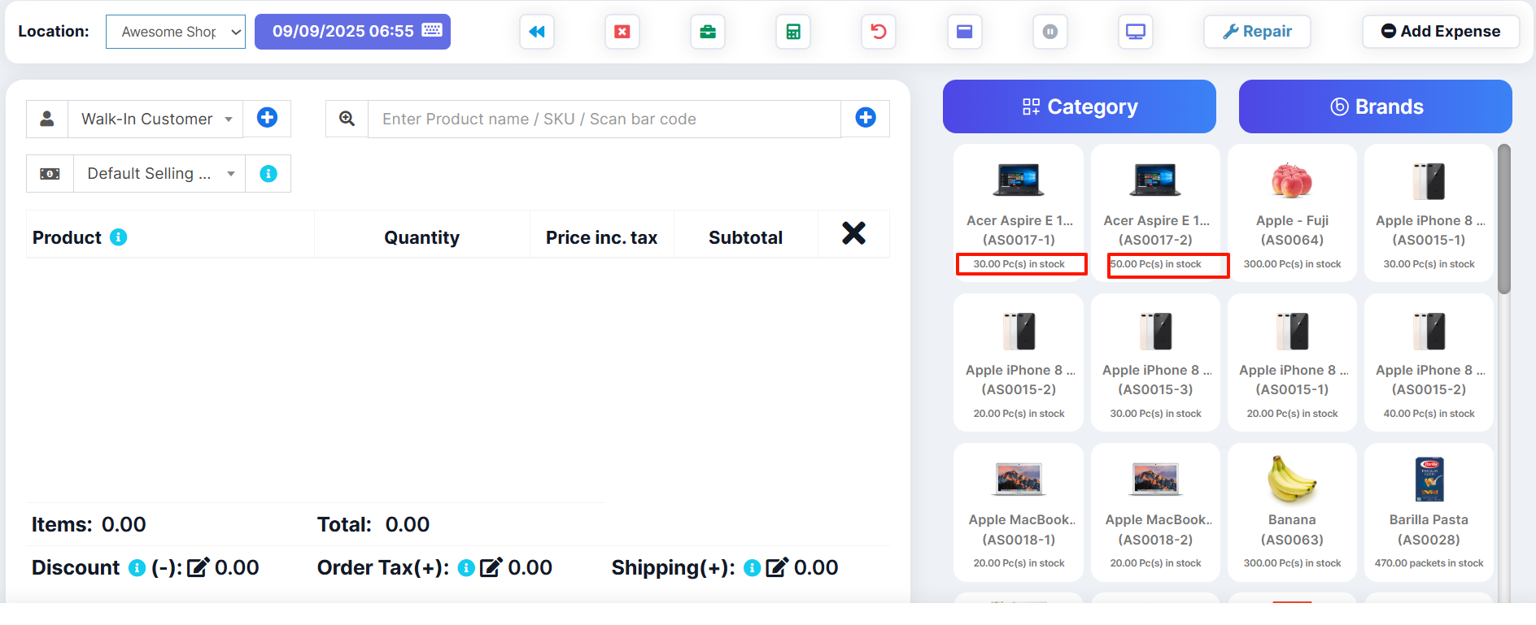Click plus icon to add new customer
Image resolution: width=1536 pixels, height=625 pixels.
coord(267,118)
